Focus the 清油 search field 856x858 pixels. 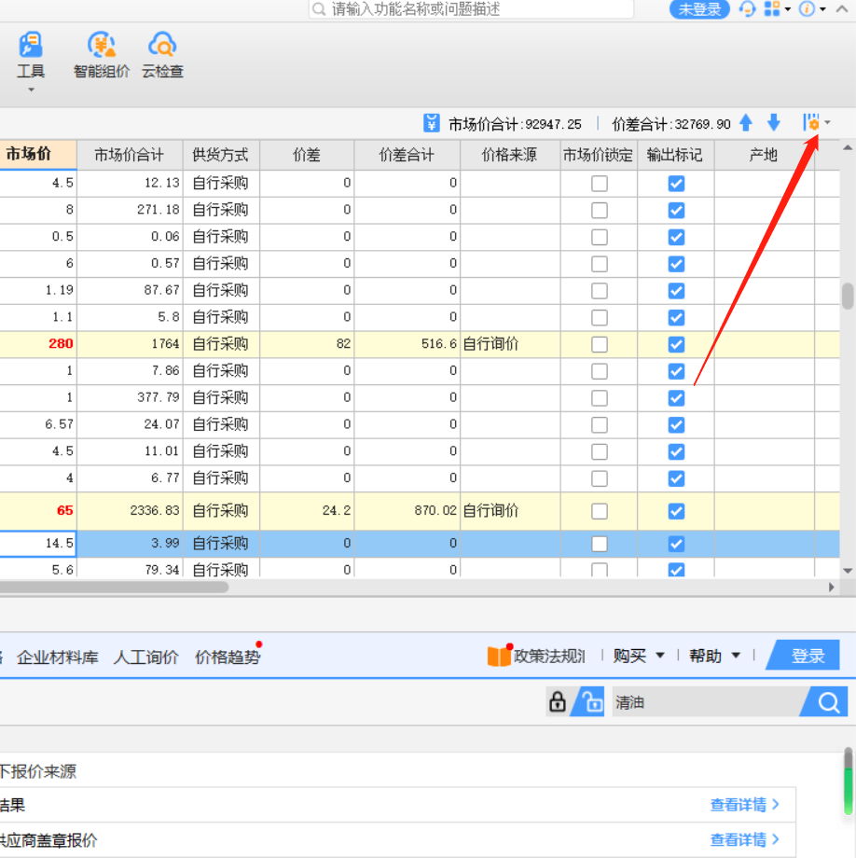click(708, 702)
